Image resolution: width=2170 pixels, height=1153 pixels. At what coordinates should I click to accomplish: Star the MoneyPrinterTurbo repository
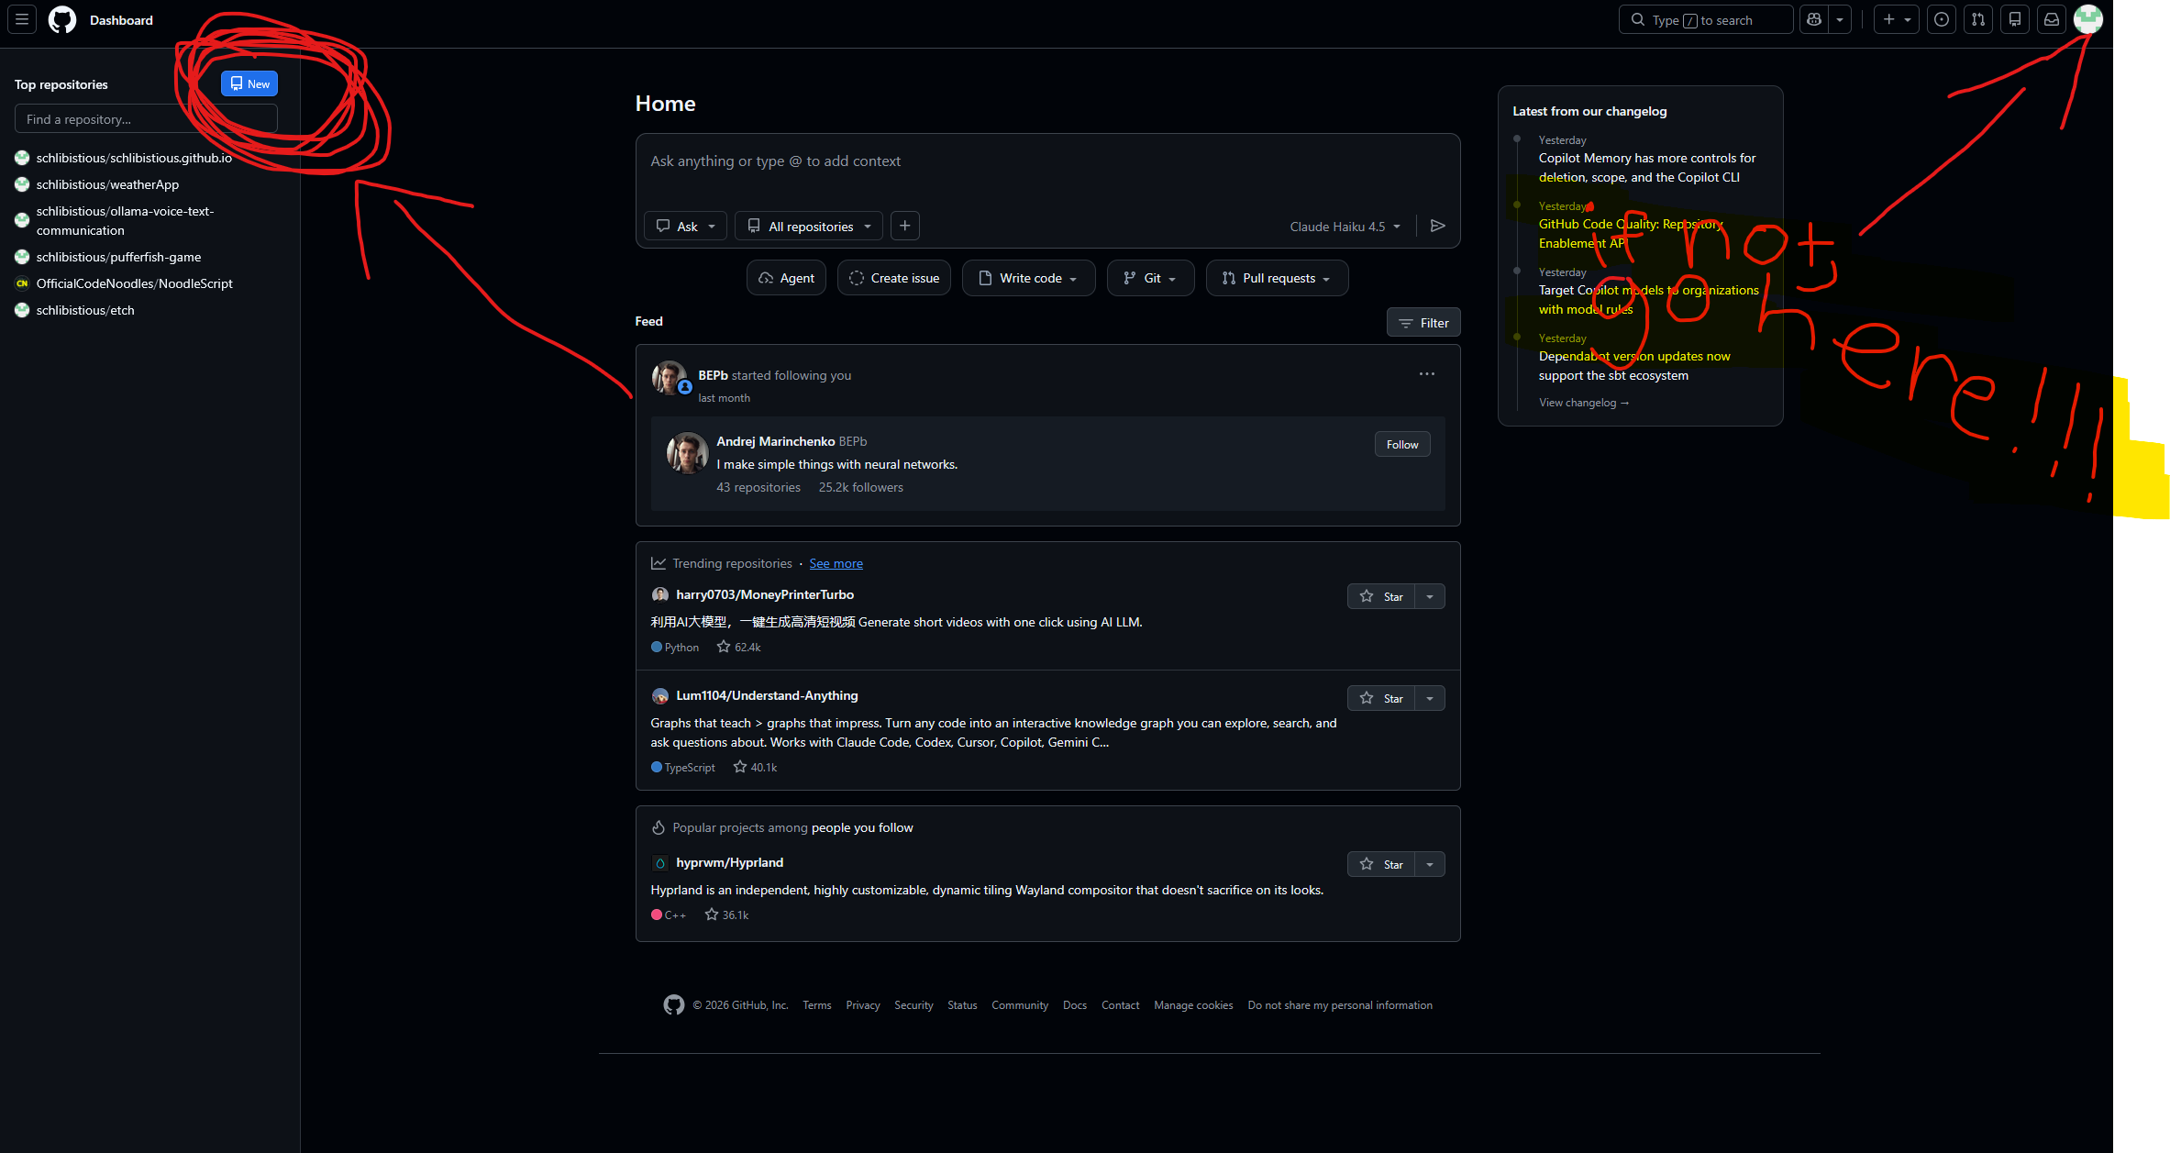click(1381, 596)
